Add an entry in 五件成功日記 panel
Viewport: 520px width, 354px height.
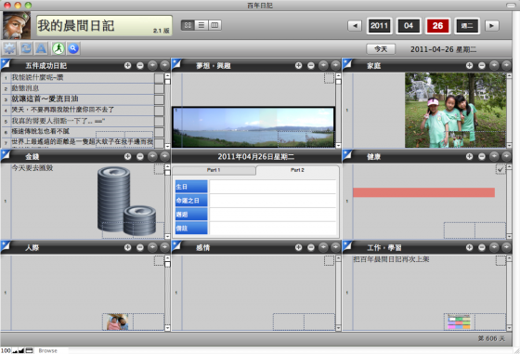click(x=128, y=65)
